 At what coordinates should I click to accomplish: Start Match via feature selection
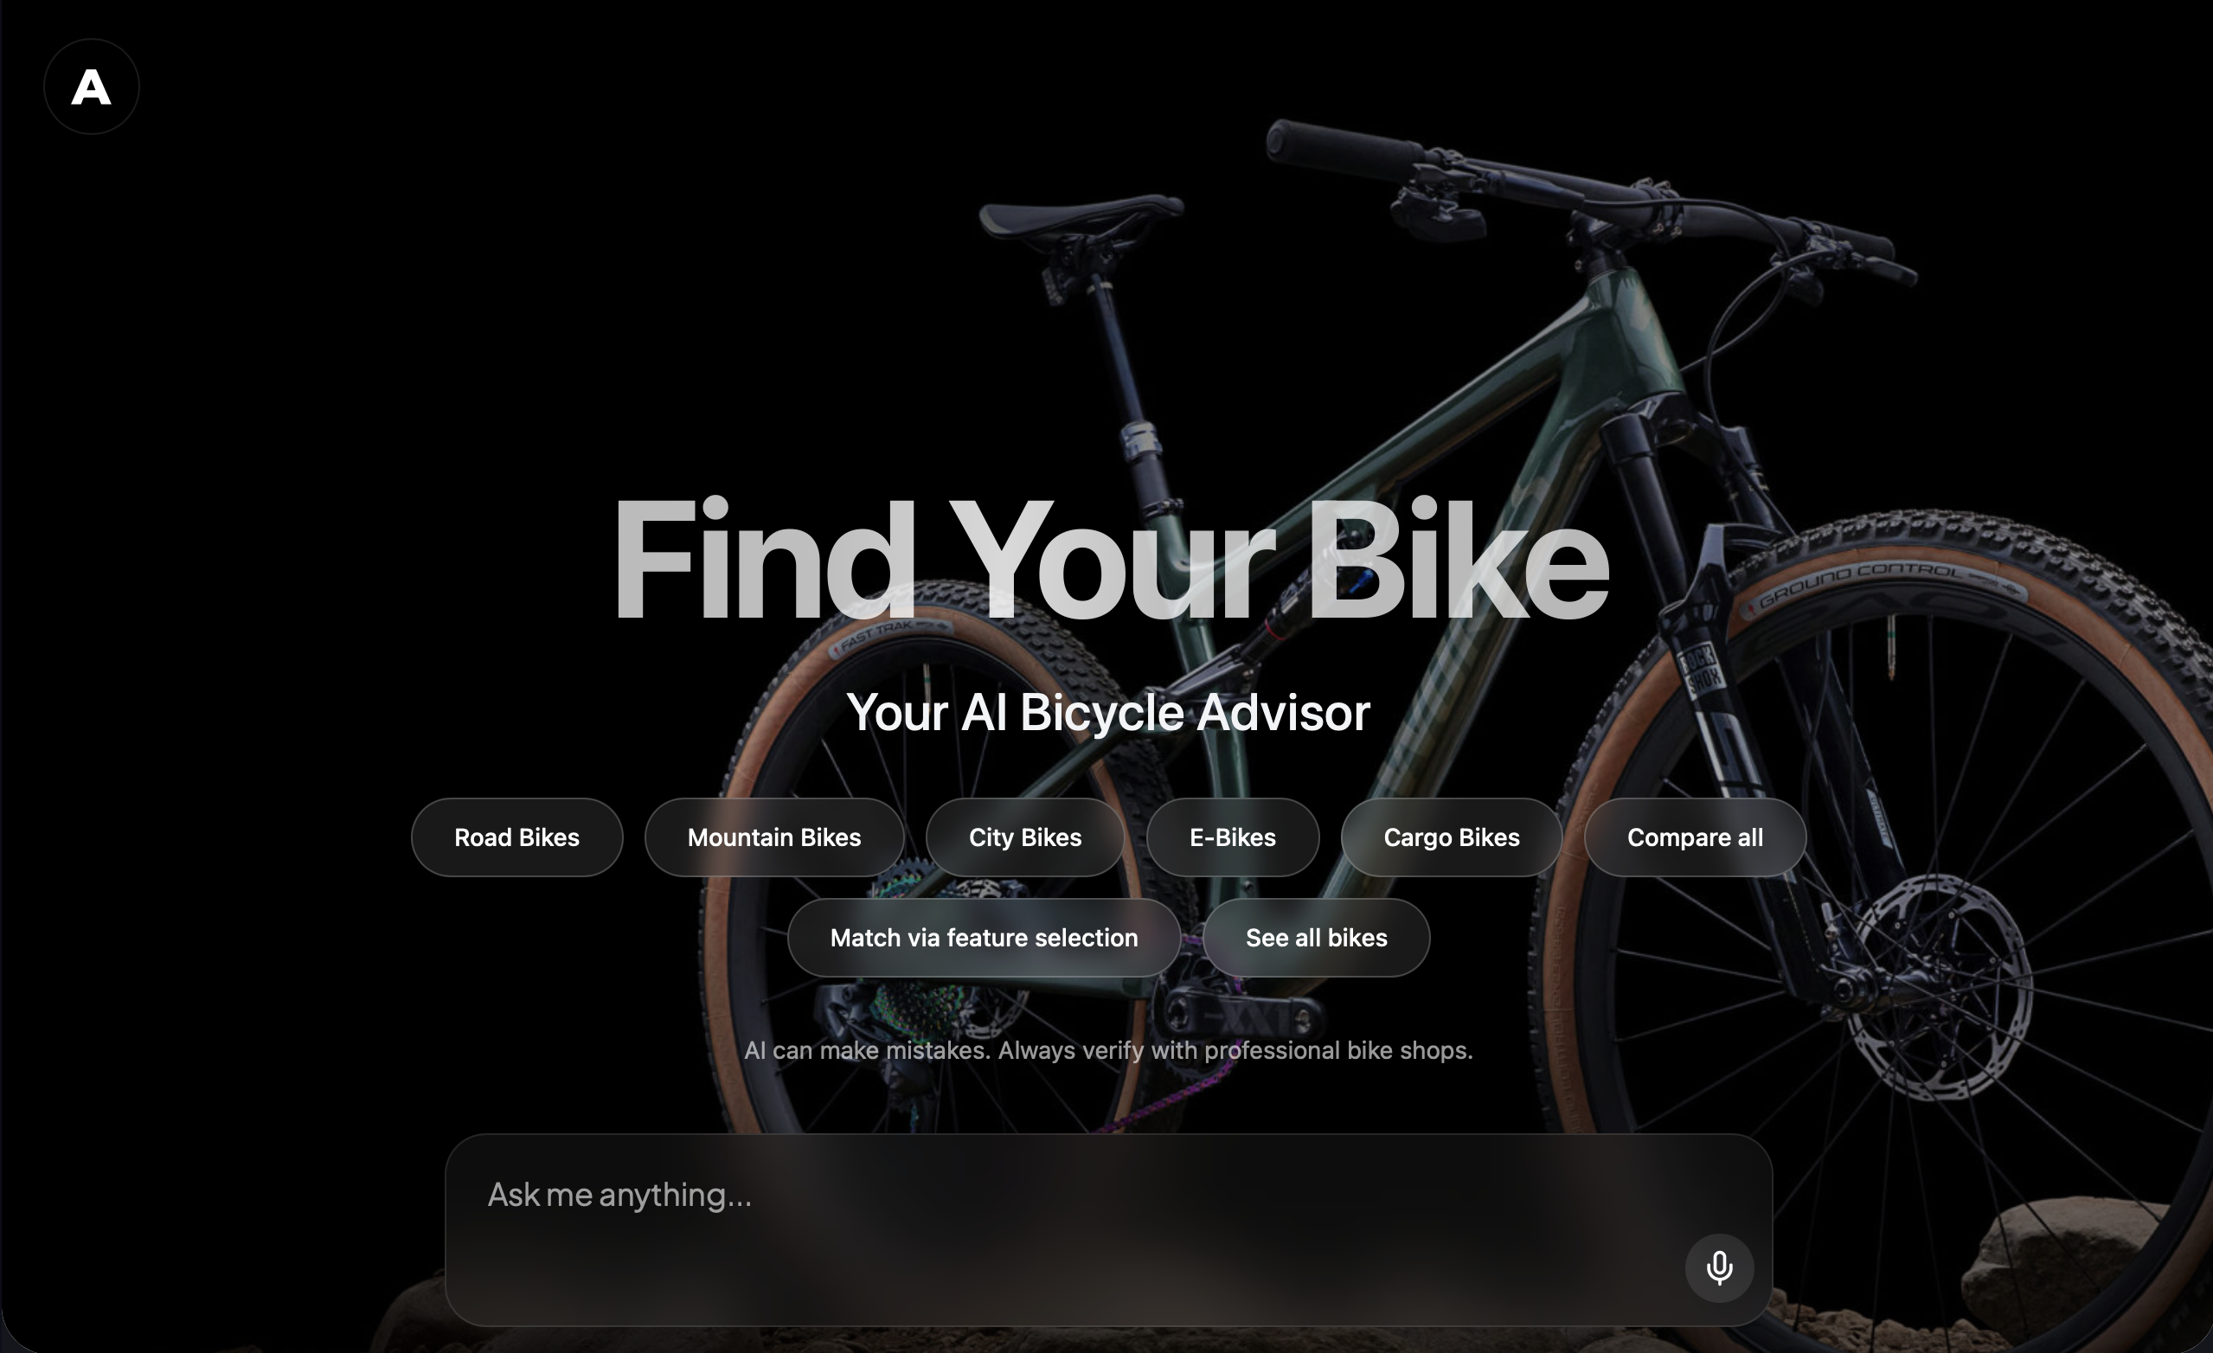point(984,937)
